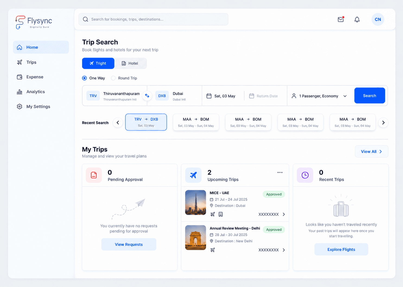
Task: Click flight icon on Annual Review Meeting trip
Action: [x=212, y=250]
